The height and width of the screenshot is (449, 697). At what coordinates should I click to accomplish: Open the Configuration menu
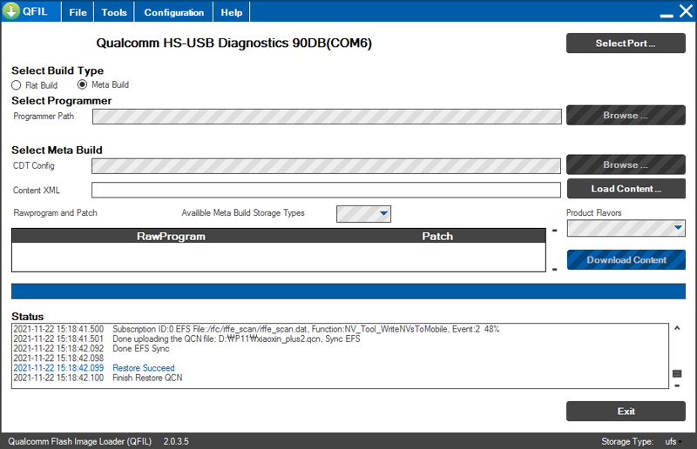click(173, 12)
